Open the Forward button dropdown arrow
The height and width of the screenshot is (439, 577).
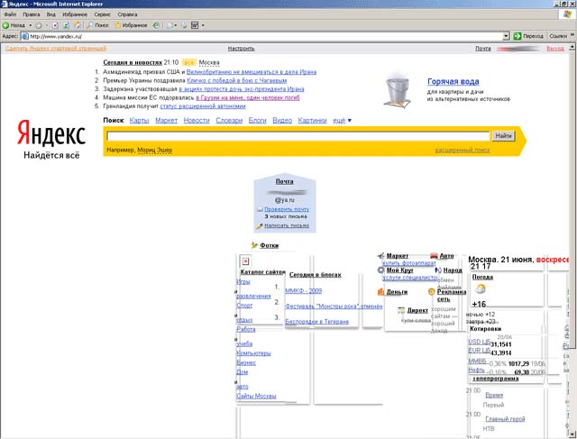[46, 25]
